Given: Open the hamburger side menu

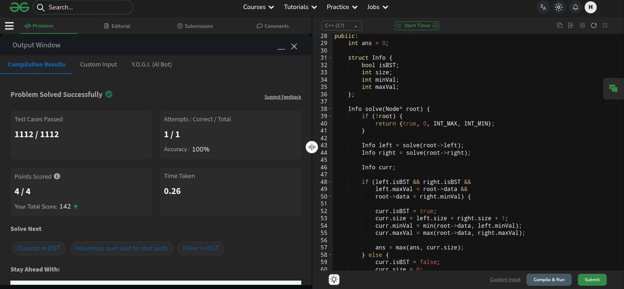Looking at the screenshot, I should coord(9,26).
